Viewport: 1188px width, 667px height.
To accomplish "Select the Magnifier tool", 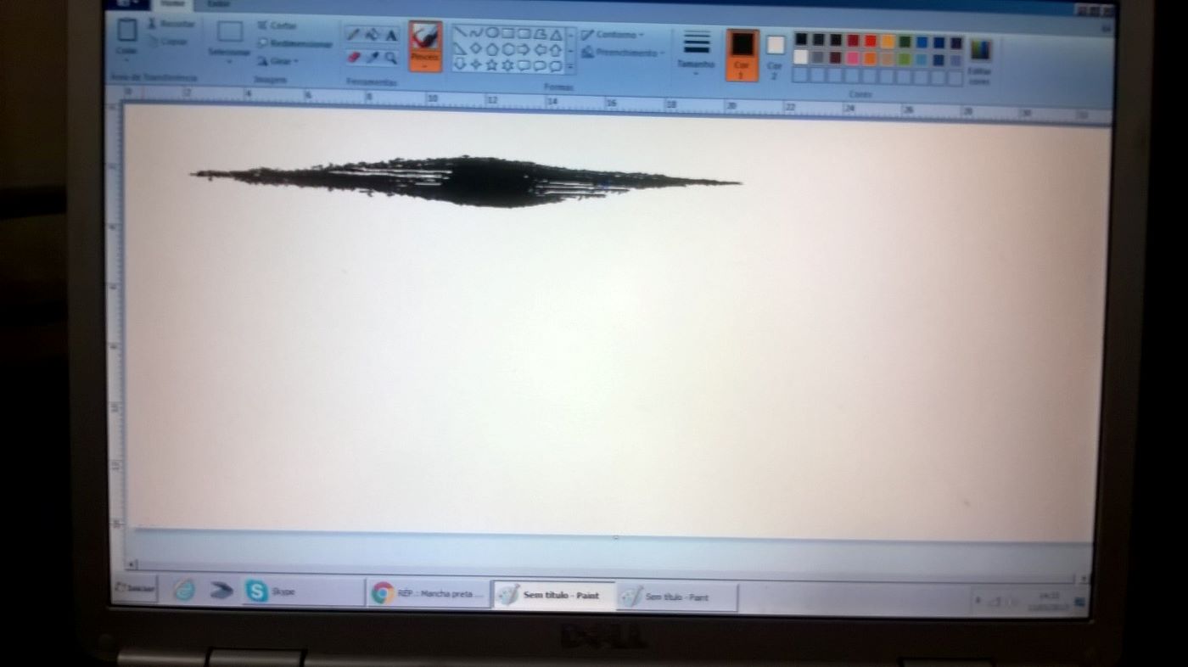I will click(x=391, y=58).
